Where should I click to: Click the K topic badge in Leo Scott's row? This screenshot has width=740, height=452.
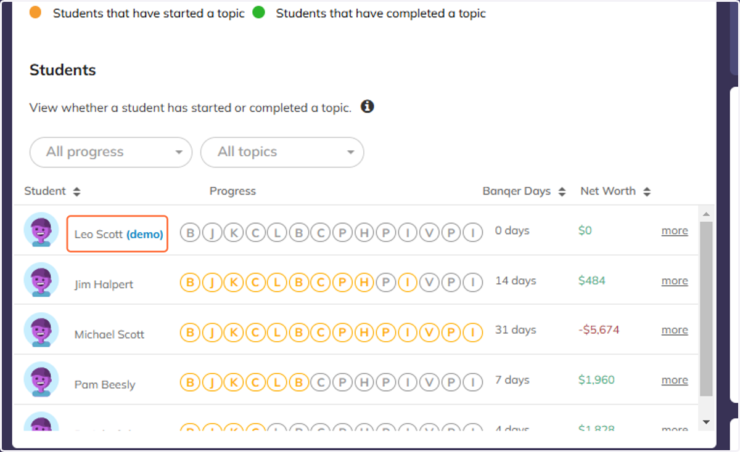pos(233,233)
